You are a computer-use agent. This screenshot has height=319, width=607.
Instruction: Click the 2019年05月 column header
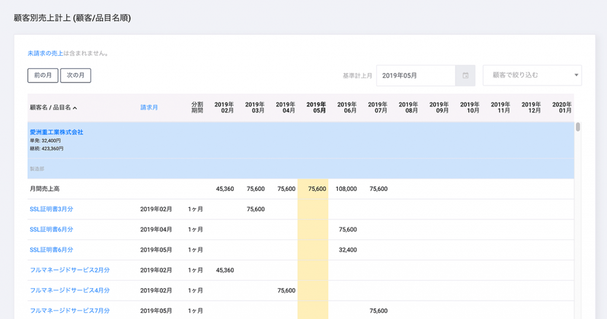(317, 108)
